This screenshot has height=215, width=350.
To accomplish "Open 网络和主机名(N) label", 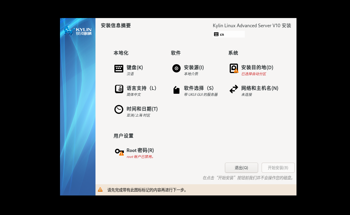I will [x=260, y=88].
